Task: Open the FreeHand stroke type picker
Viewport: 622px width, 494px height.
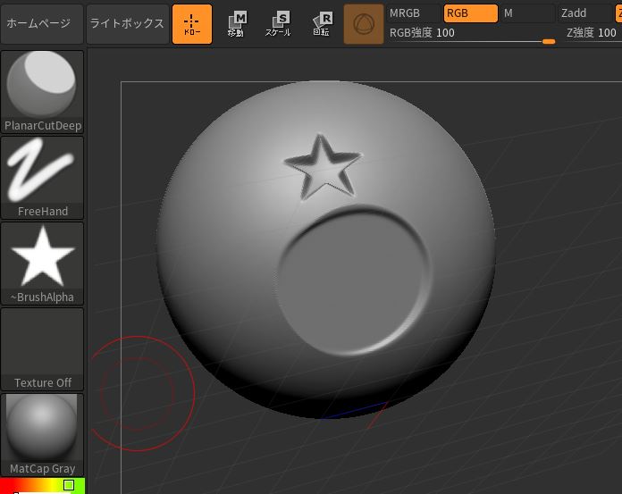Action: (43, 177)
